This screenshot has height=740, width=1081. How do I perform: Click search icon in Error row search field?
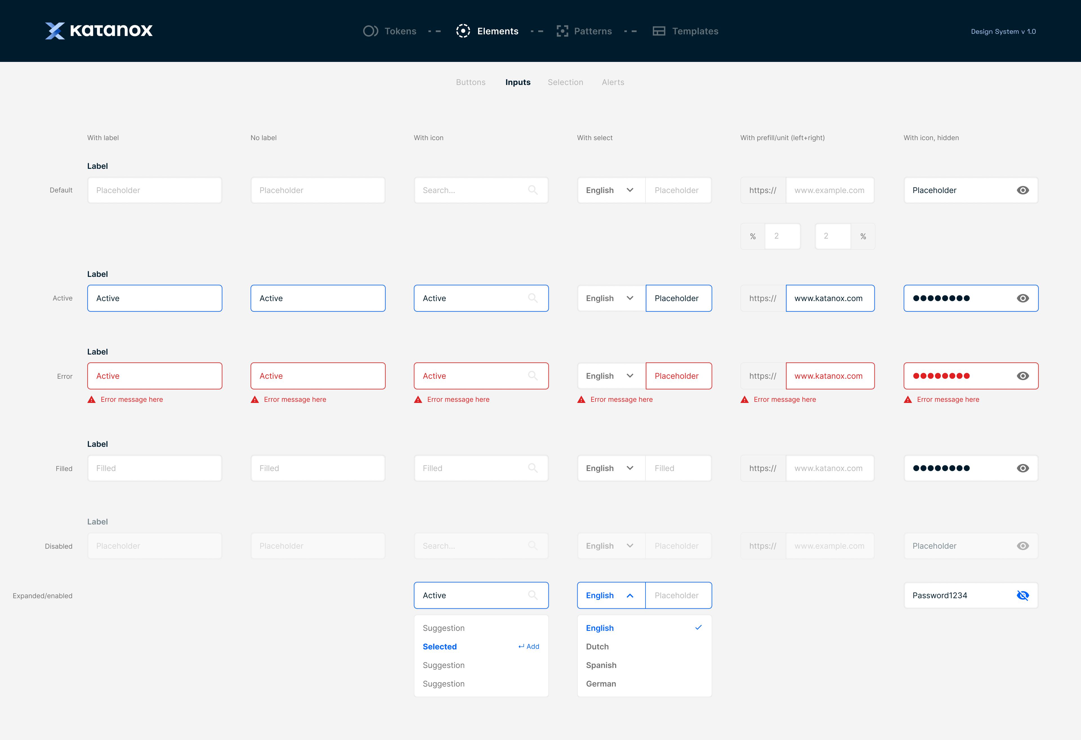click(x=533, y=376)
